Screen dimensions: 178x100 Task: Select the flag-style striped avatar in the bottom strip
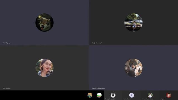coord(99,95)
